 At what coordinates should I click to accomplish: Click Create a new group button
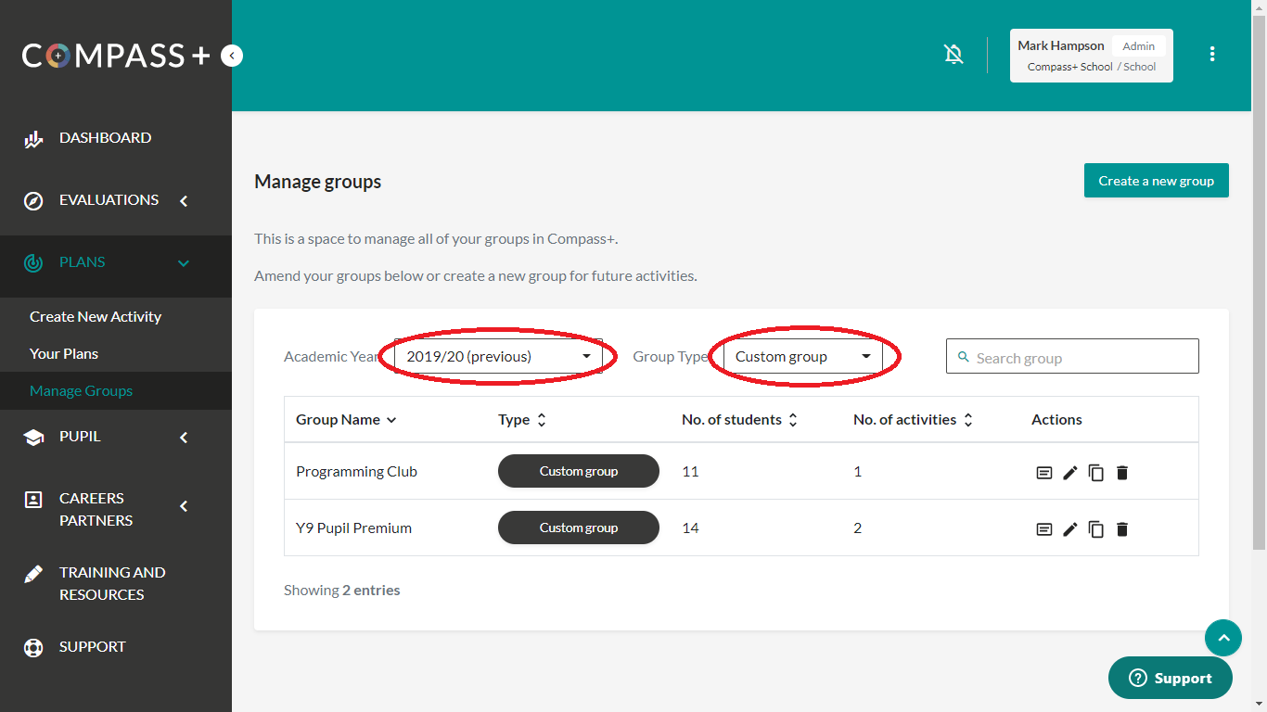1156,181
